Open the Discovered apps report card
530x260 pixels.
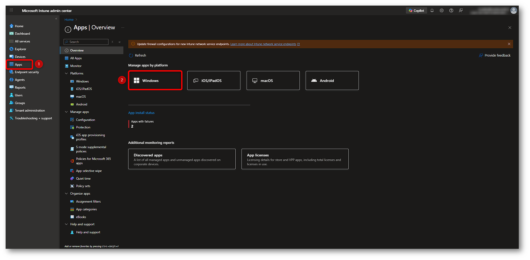point(182,159)
